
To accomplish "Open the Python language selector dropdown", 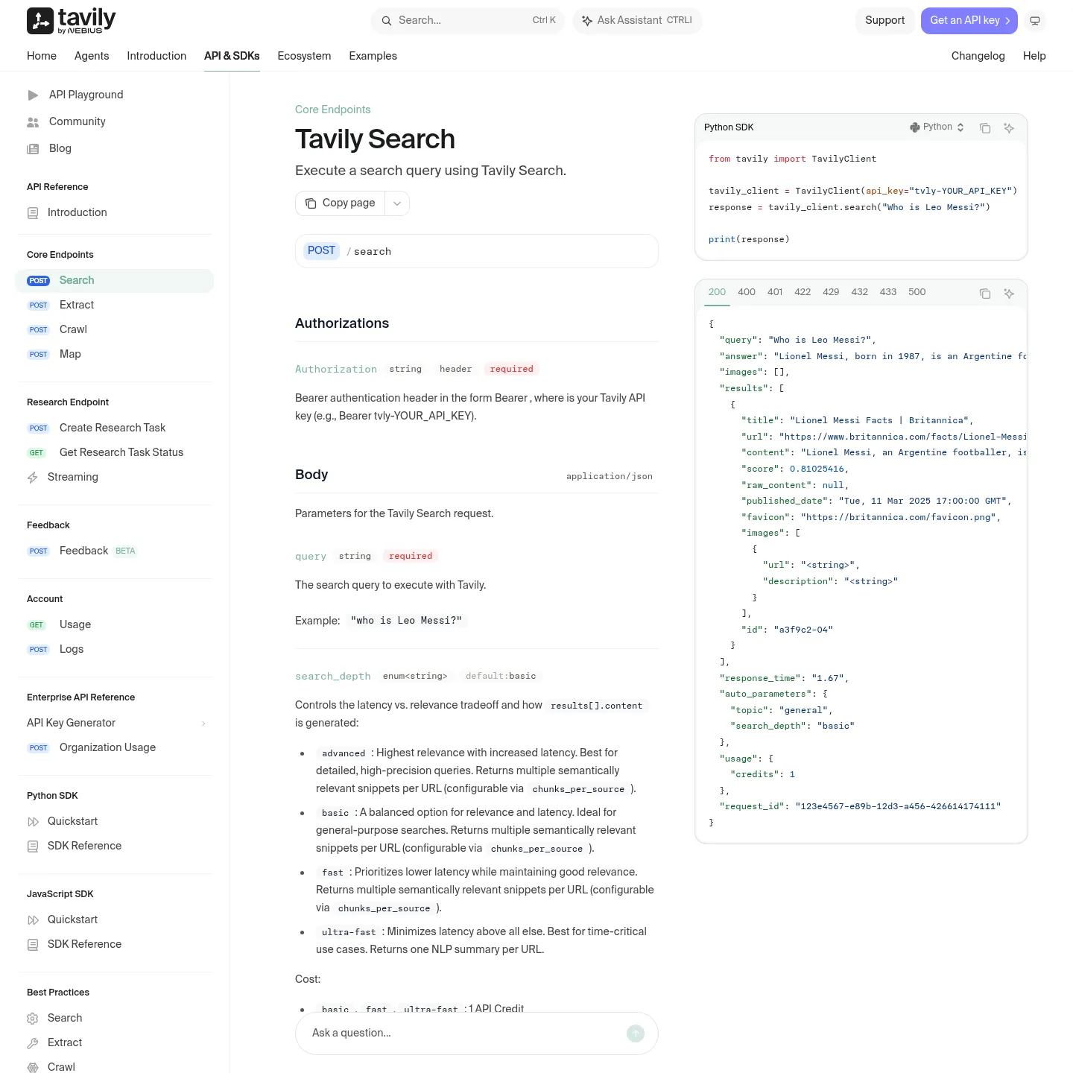I will tap(937, 127).
